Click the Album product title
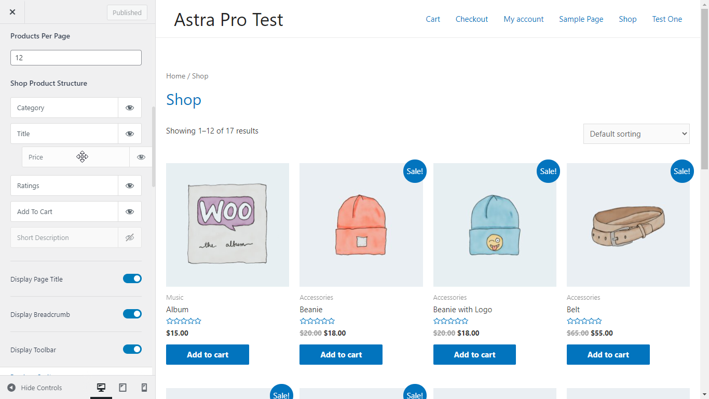This screenshot has width=709, height=399. (178, 309)
